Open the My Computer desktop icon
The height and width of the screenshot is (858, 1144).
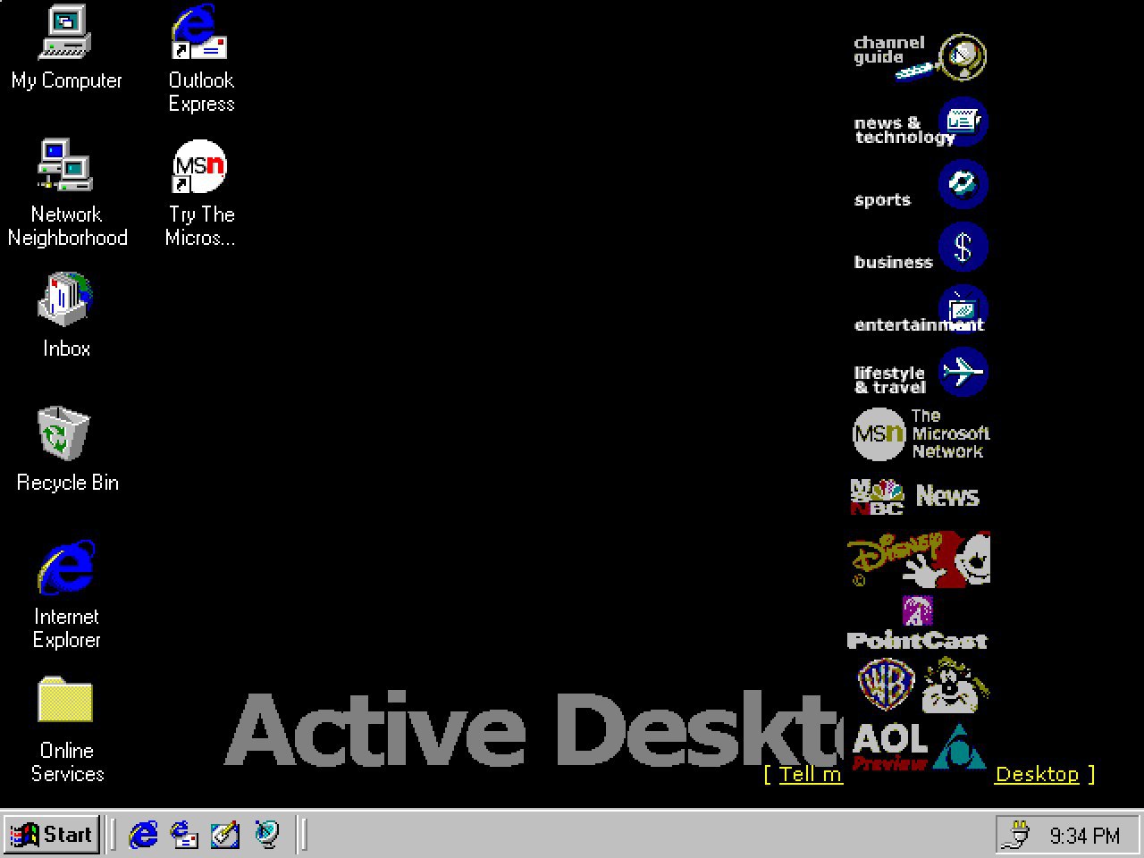[x=65, y=49]
